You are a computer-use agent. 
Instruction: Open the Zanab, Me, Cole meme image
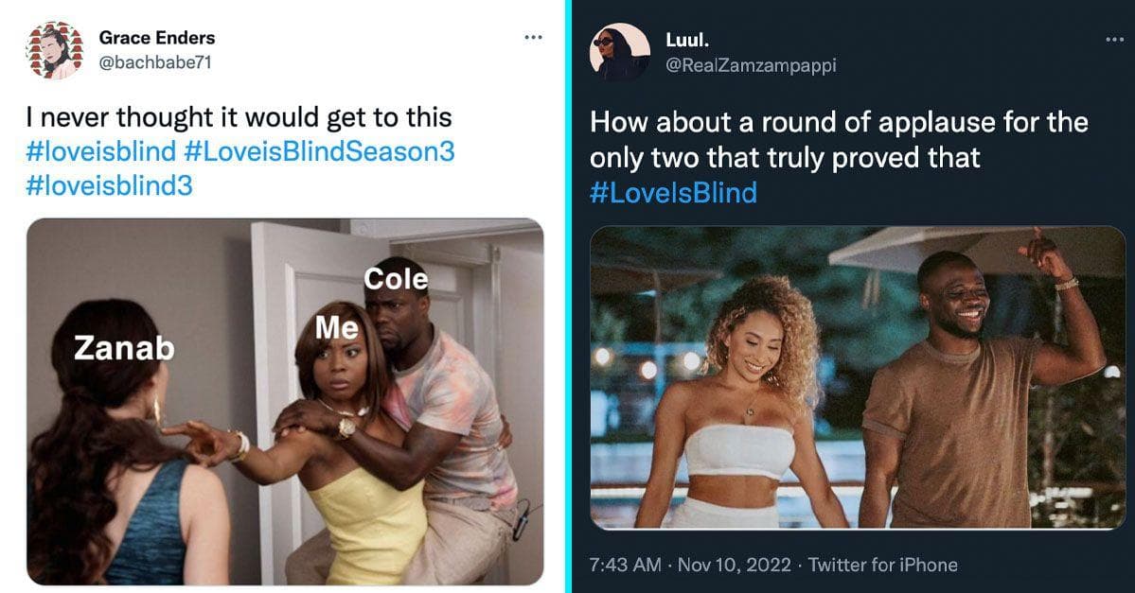coord(285,401)
